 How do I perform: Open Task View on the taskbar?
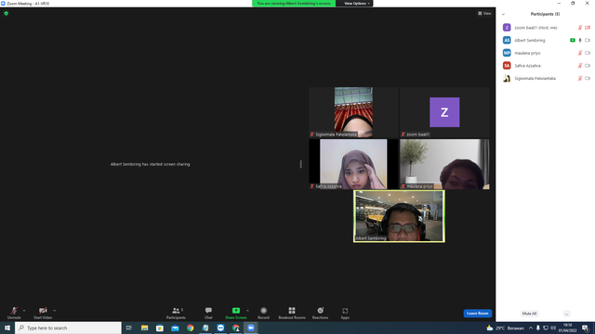click(129, 328)
